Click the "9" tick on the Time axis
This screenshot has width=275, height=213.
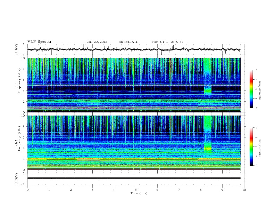[222, 190]
